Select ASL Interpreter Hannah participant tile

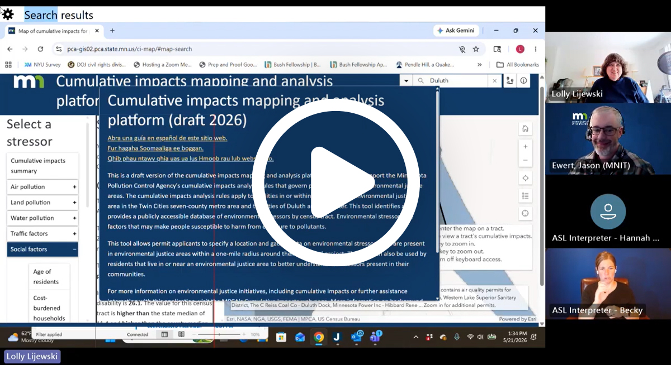(608, 212)
